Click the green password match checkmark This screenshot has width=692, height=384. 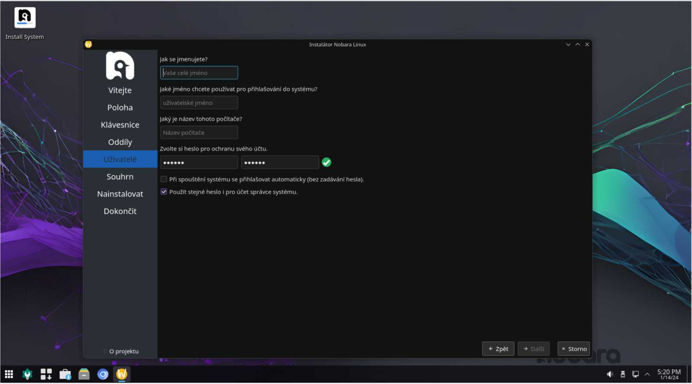pyautogui.click(x=327, y=163)
